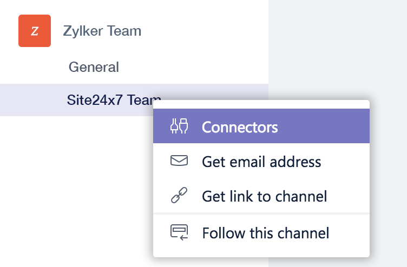
Task: Click the plug-shaped Connectors icon
Action: point(179,126)
